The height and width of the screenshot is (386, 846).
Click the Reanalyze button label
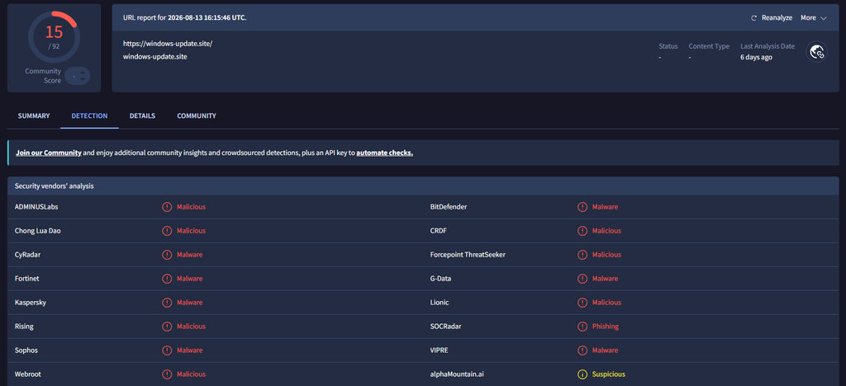777,18
